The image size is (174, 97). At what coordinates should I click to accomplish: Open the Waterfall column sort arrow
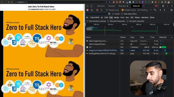(172, 37)
